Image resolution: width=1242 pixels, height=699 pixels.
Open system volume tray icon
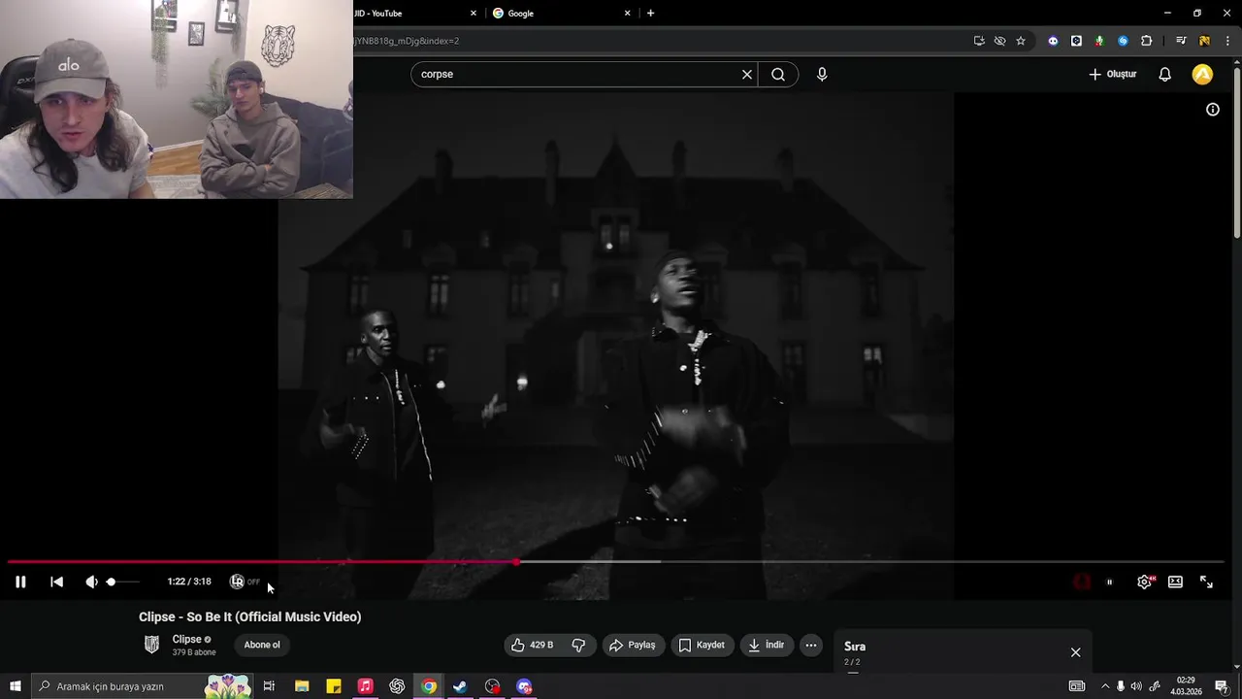[x=1136, y=686]
